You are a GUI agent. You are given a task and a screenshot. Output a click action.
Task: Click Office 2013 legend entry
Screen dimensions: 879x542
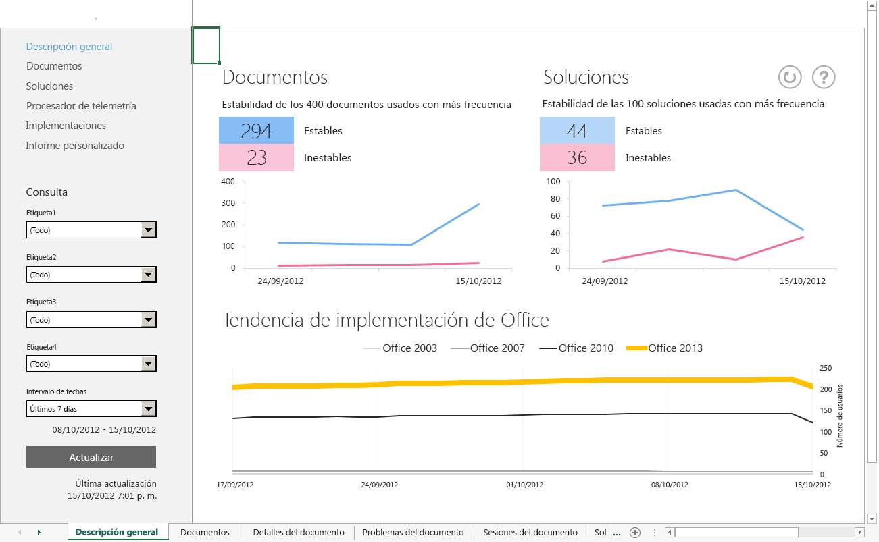(665, 348)
